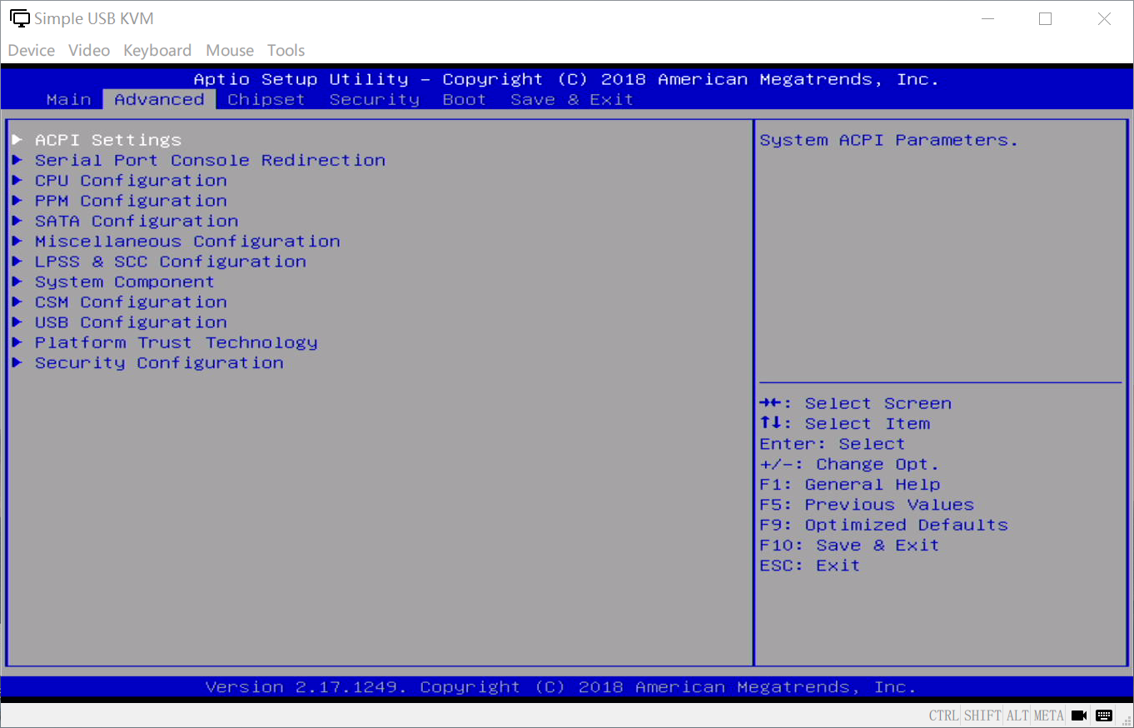Toggle the META modifier key
The width and height of the screenshot is (1134, 728).
pos(1049,716)
